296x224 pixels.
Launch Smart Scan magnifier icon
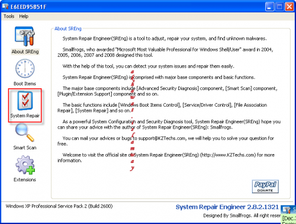click(25, 132)
